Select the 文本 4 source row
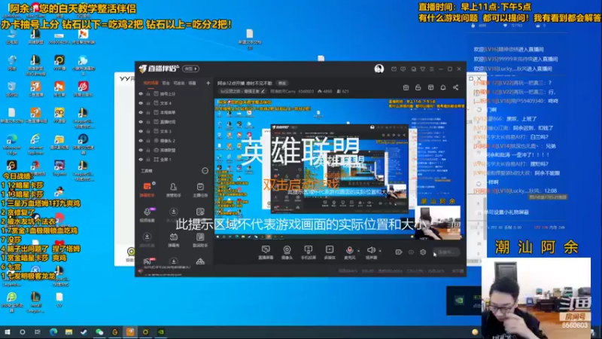 (x=175, y=103)
